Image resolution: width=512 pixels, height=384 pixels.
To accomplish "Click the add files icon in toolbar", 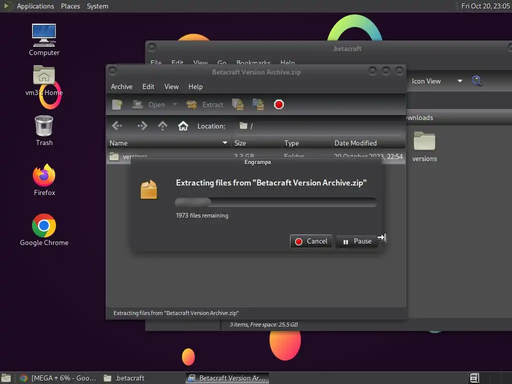I will (237, 104).
